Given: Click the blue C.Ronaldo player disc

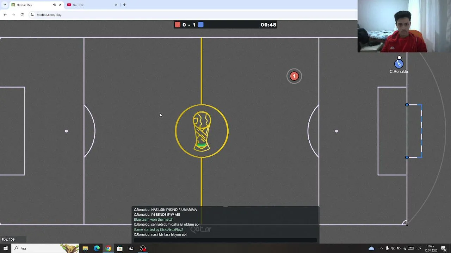Looking at the screenshot, I should 399,64.
